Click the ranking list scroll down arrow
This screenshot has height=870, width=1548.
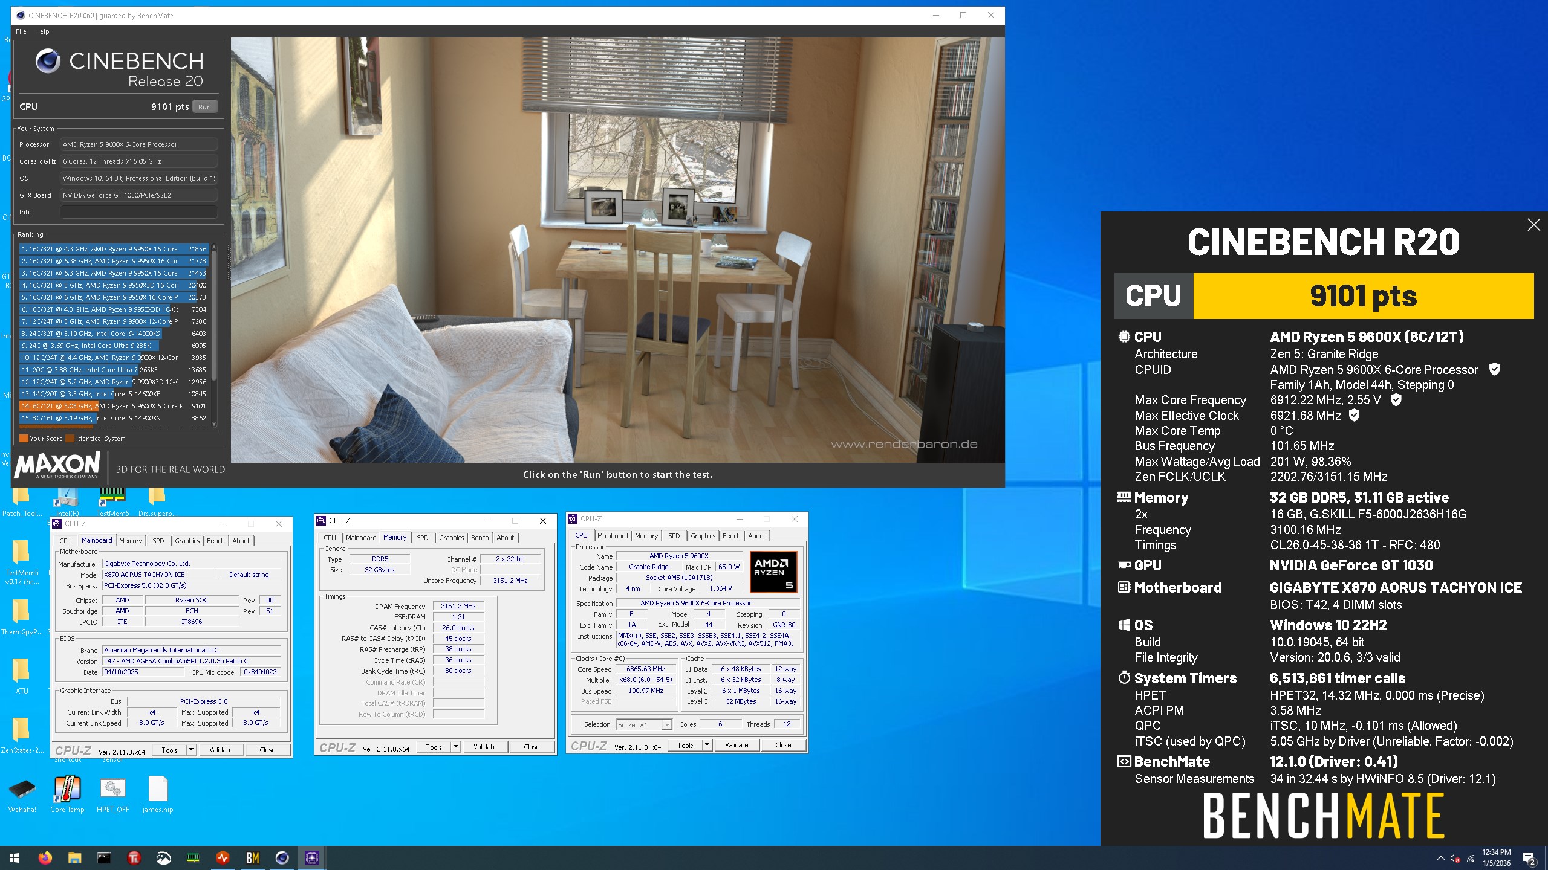pos(213,425)
